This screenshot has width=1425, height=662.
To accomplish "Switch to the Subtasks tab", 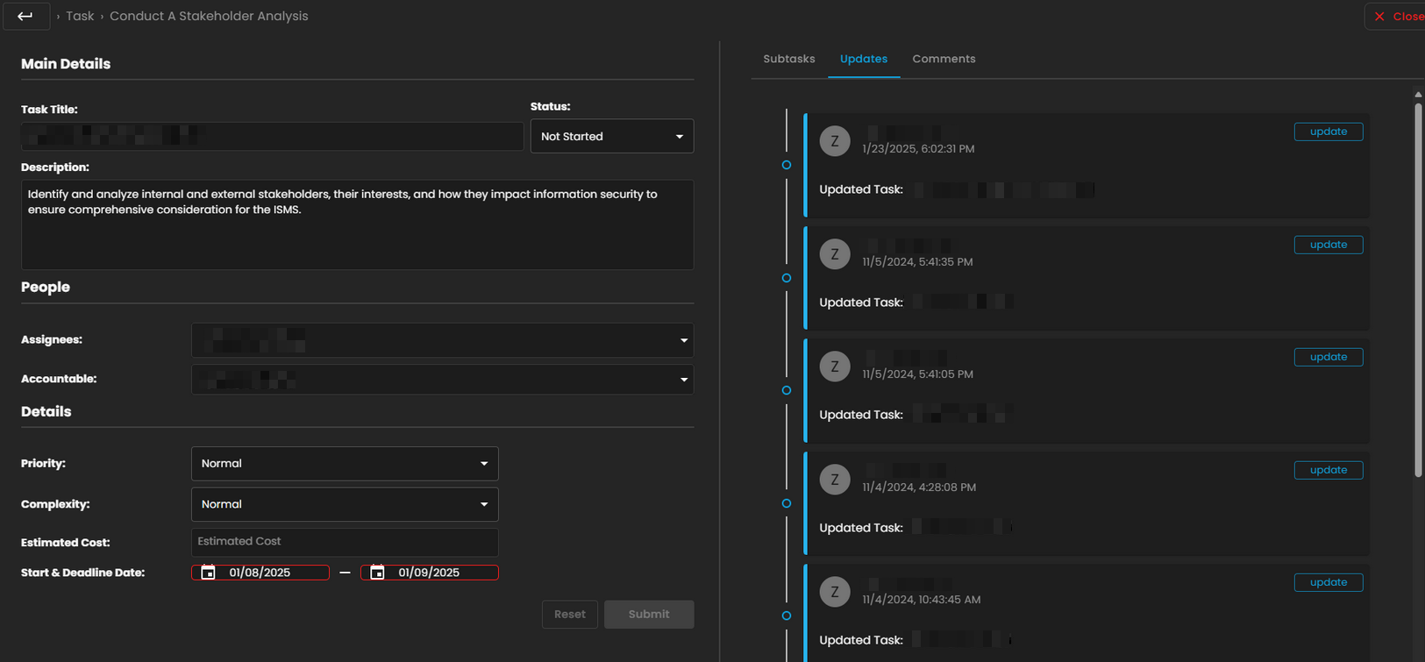I will coord(788,59).
